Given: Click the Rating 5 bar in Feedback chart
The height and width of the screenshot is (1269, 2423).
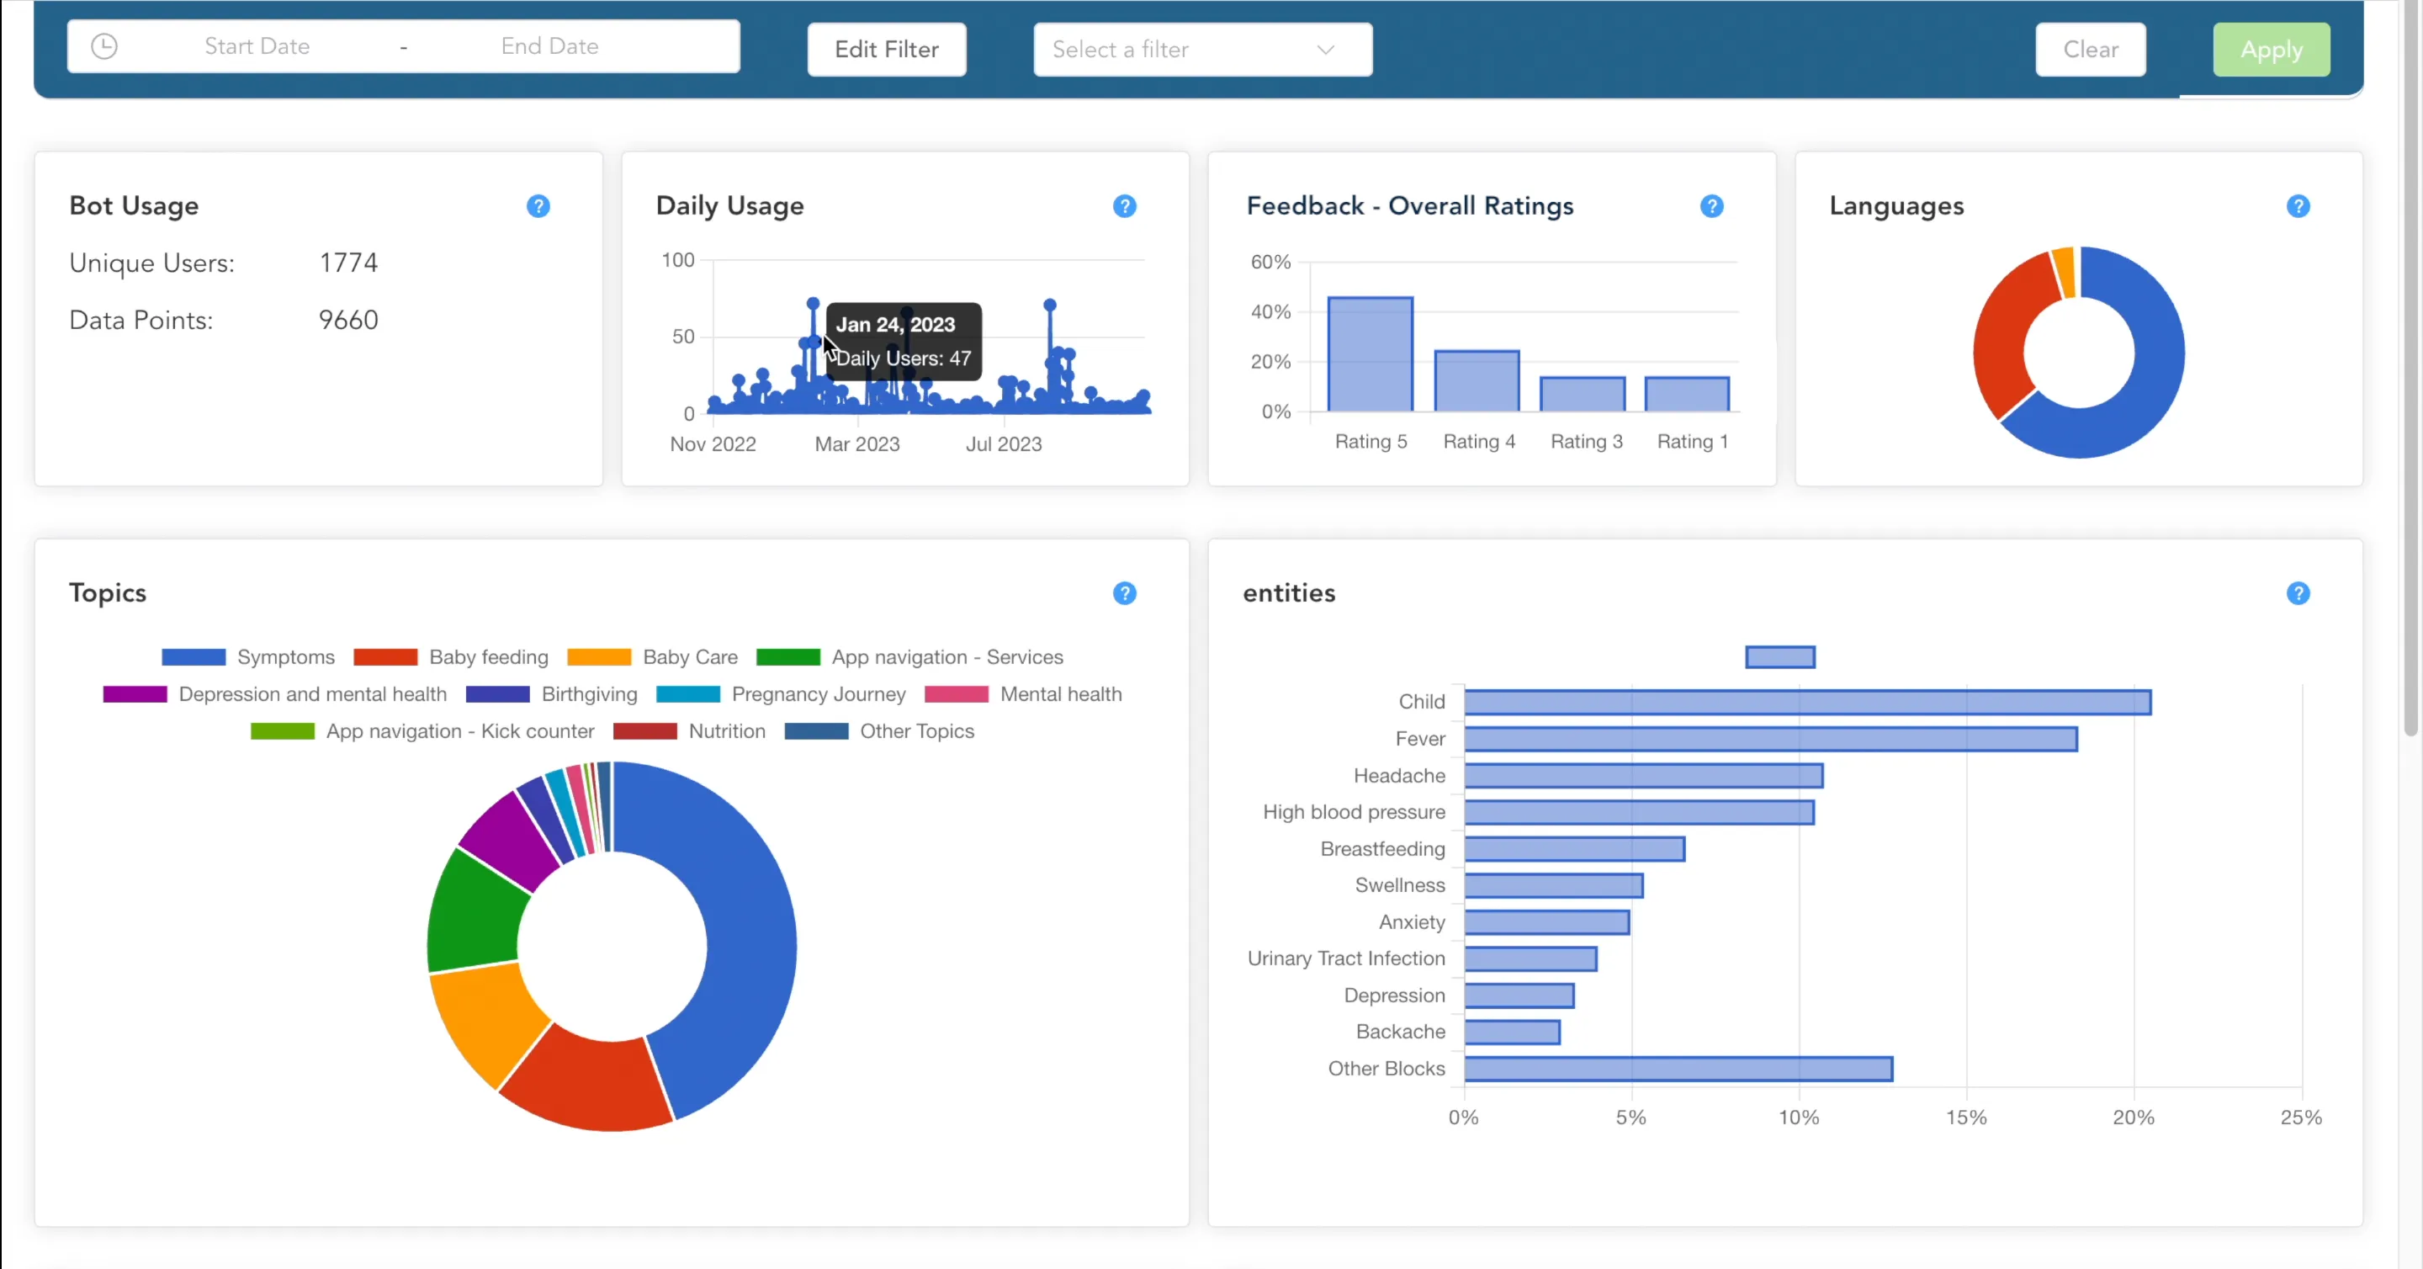Looking at the screenshot, I should [x=1370, y=354].
